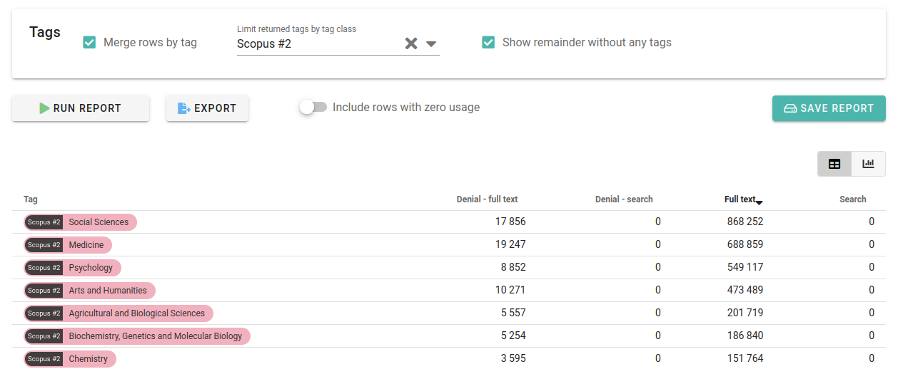Image resolution: width=898 pixels, height=369 pixels.
Task: Click the value 5 557
Action: 513,313
